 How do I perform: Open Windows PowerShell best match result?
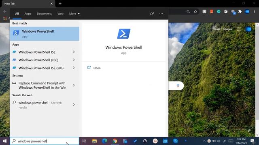(45, 34)
